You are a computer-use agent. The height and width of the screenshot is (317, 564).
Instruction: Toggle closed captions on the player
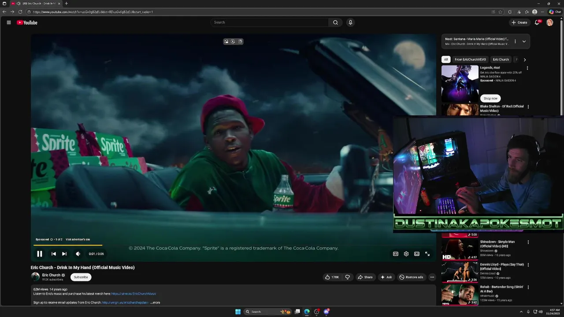click(396, 254)
